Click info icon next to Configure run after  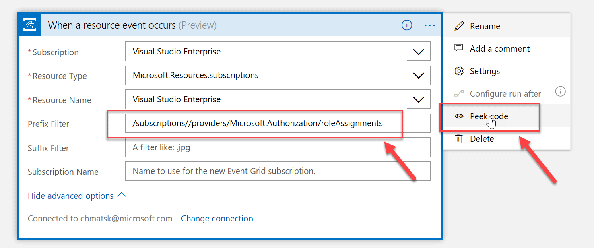pyautogui.click(x=560, y=91)
